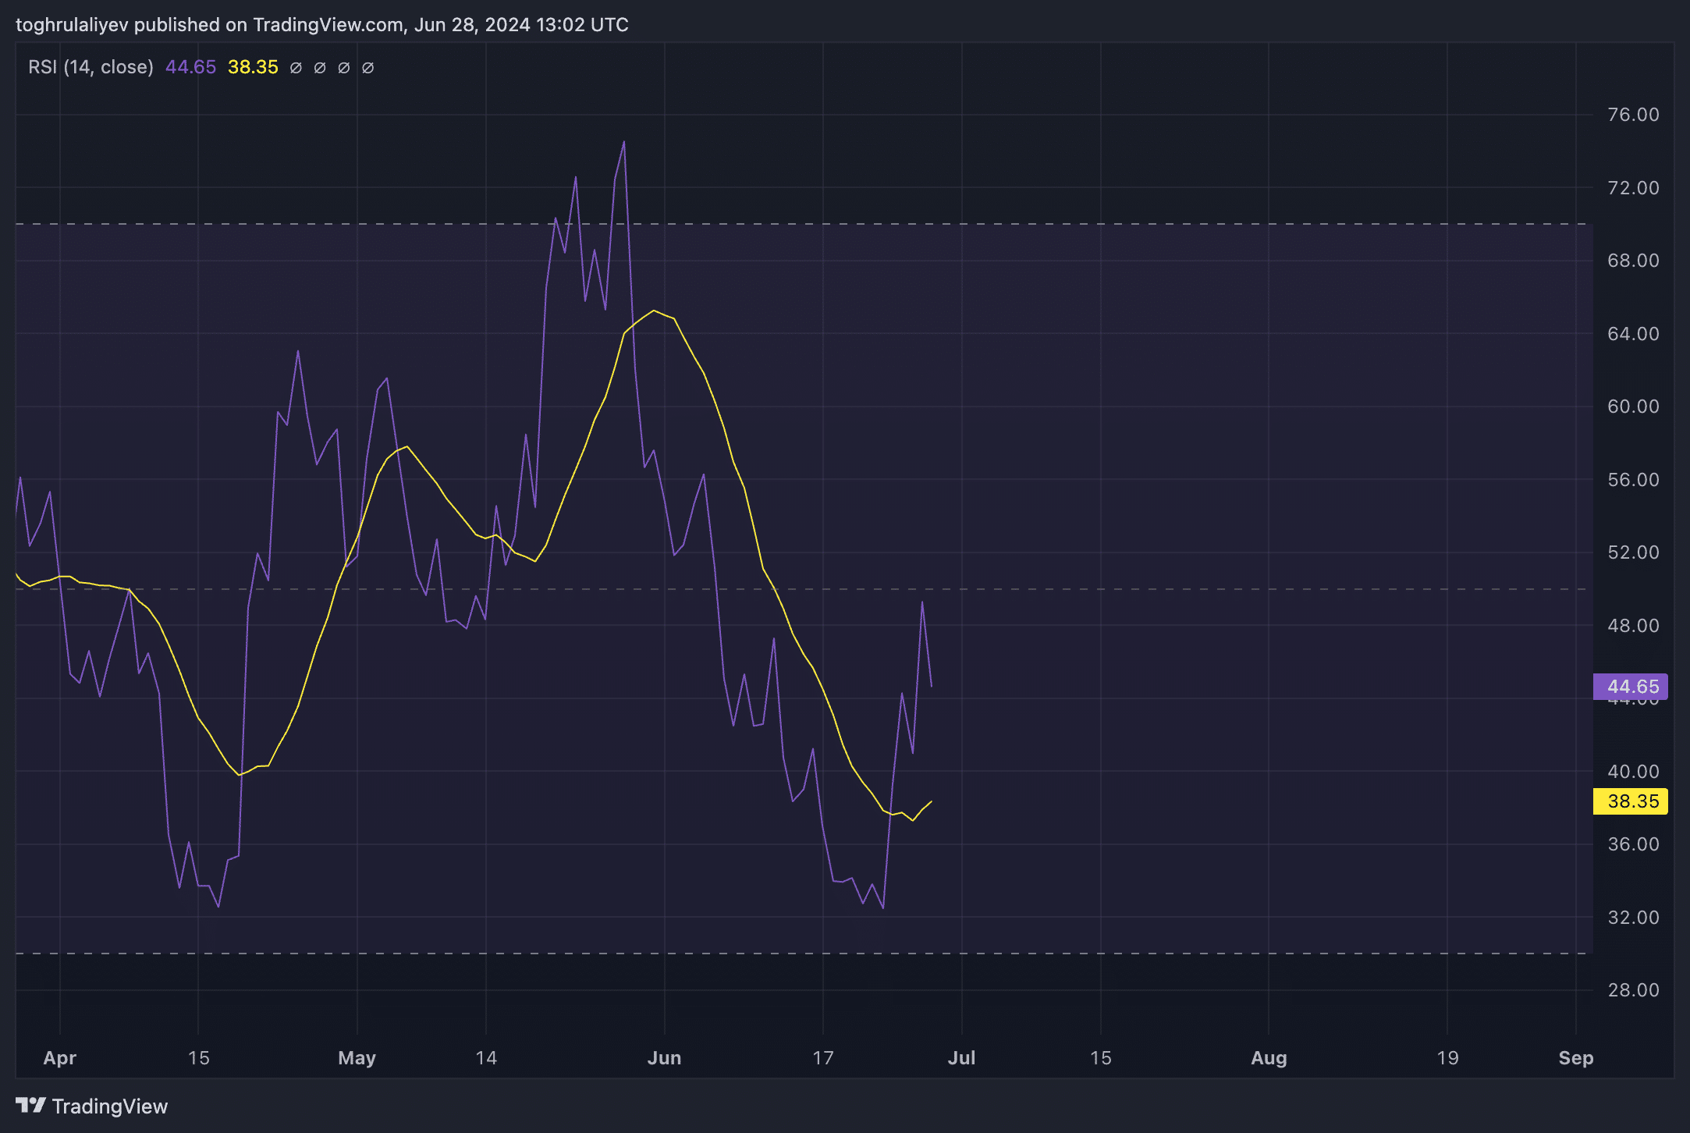Image resolution: width=1690 pixels, height=1133 pixels.
Task: Click the RSI (14, close) indicator label
Action: [91, 67]
